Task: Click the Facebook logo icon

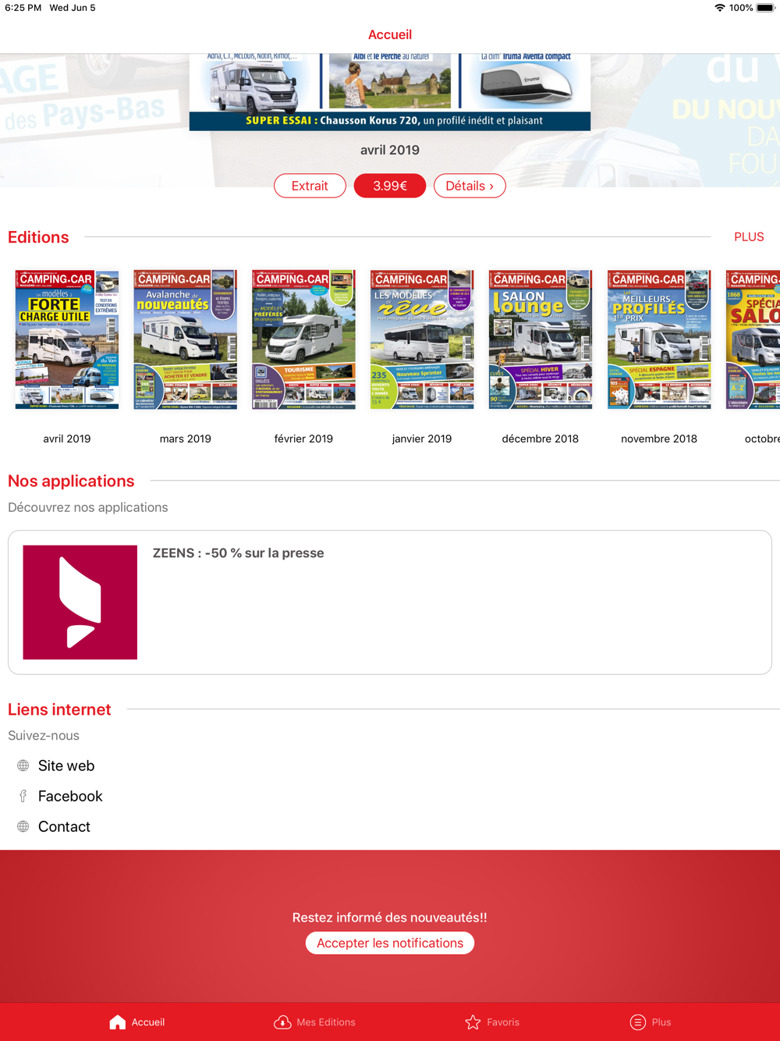Action: coord(23,796)
